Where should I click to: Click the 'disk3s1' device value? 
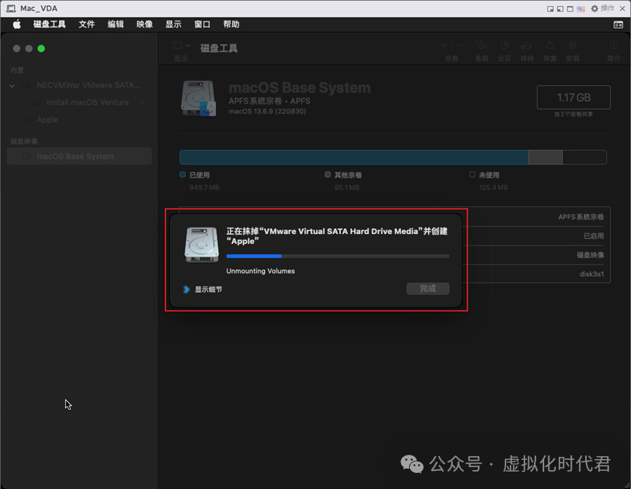(x=592, y=274)
